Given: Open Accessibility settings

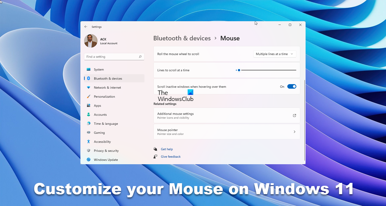Looking at the screenshot, I should click(114, 141).
